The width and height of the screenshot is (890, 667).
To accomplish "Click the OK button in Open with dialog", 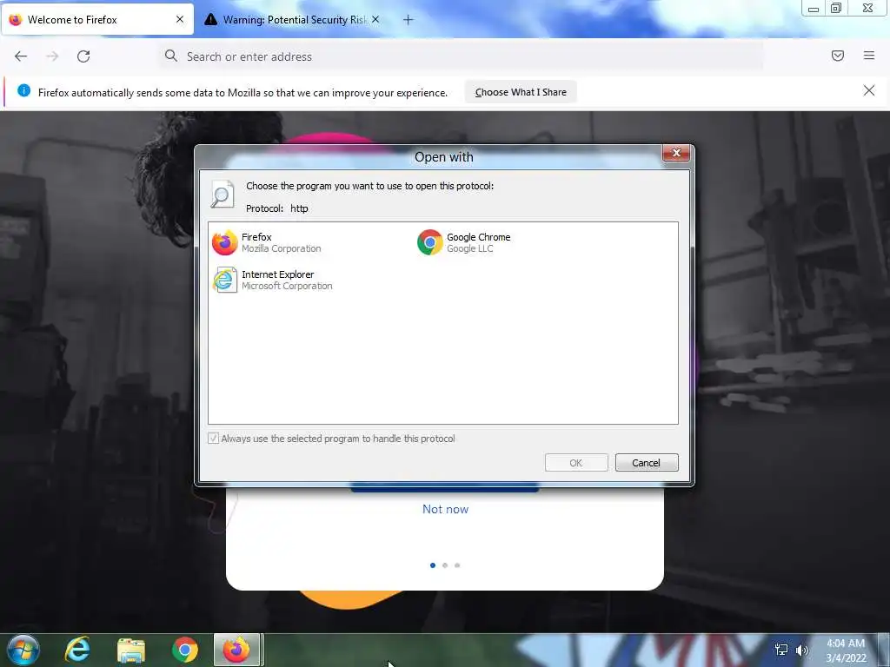I will click(576, 463).
